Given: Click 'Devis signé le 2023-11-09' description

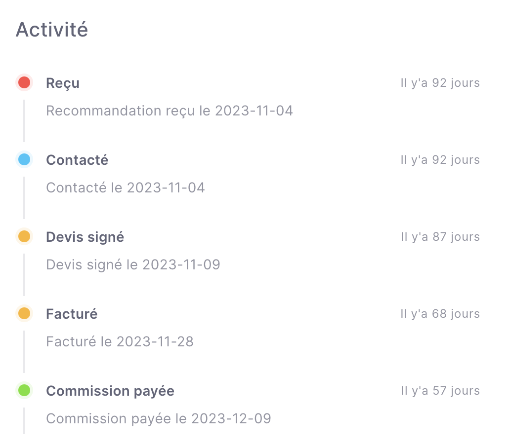Looking at the screenshot, I should (x=133, y=265).
